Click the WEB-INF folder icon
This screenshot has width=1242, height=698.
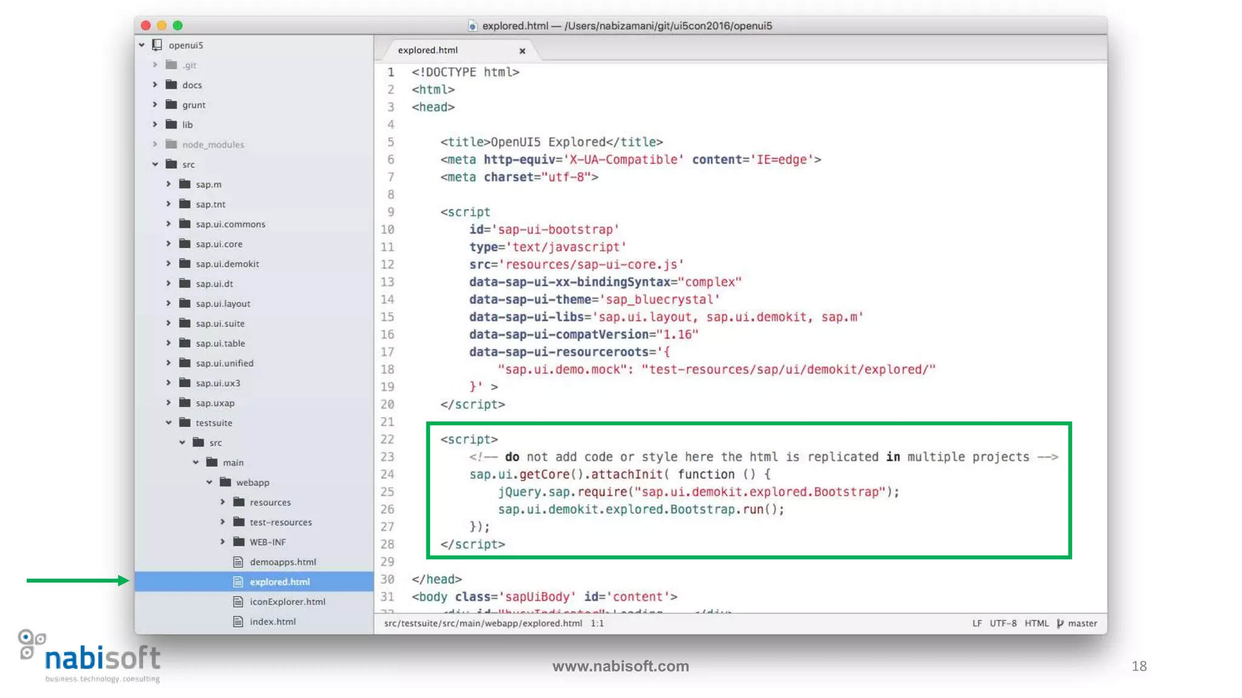239,542
